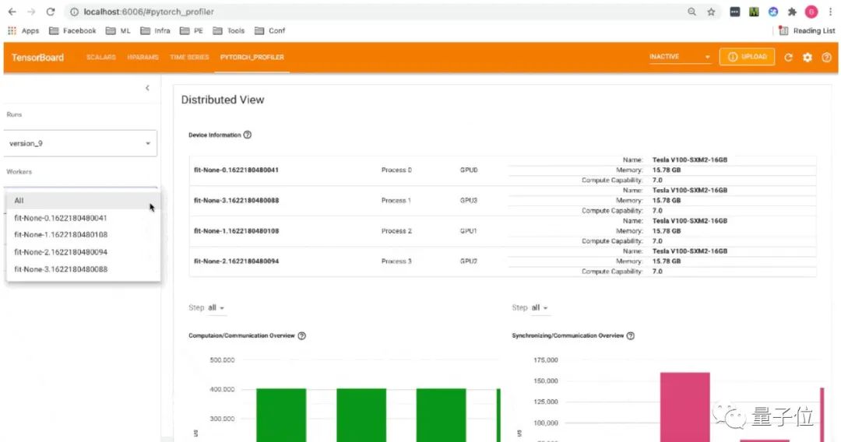Reload the browser page
Screen dimensions: 841x442
tap(51, 12)
